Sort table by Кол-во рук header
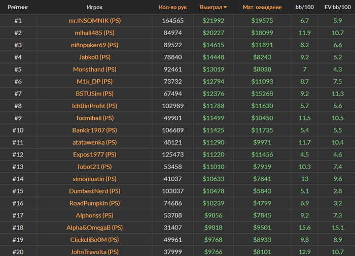 click(x=173, y=7)
